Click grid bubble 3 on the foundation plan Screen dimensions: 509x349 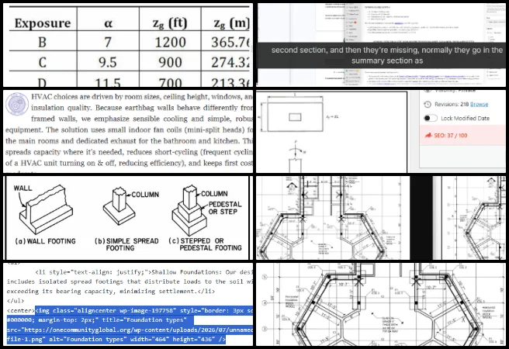265,329
